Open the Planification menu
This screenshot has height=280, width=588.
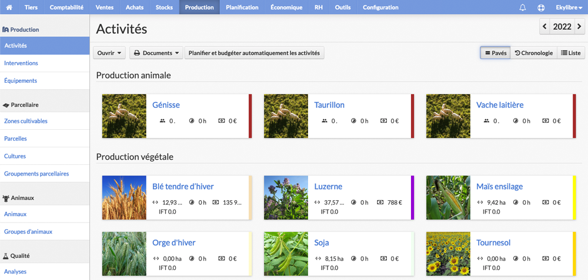pyautogui.click(x=242, y=7)
